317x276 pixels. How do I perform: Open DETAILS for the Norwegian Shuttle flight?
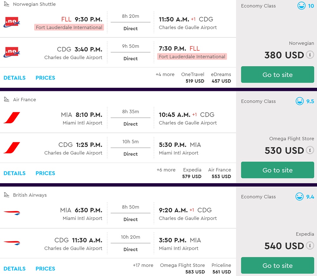[x=15, y=78]
